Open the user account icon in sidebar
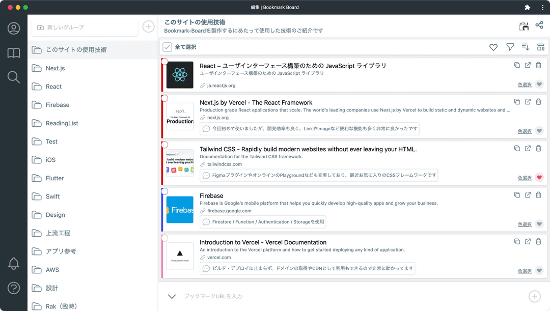This screenshot has height=311, width=550. point(14,29)
